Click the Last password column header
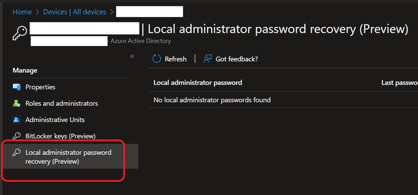Screen dimensions: 418x195 pos(399,83)
